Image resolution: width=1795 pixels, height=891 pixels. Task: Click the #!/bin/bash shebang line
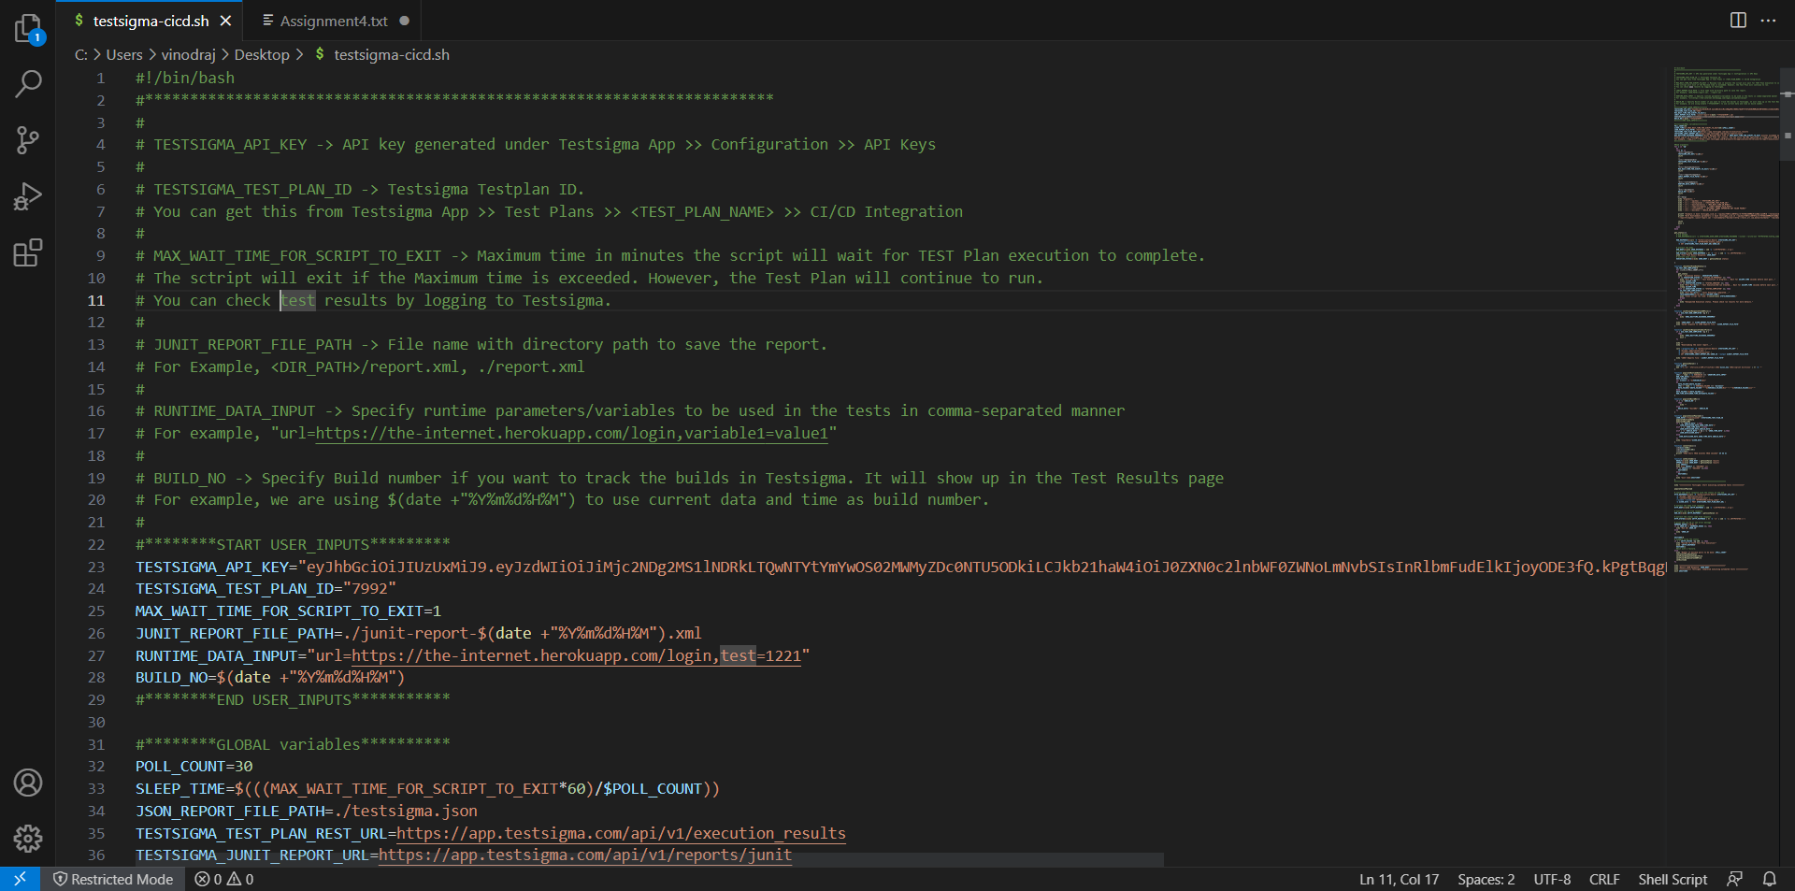tap(185, 78)
